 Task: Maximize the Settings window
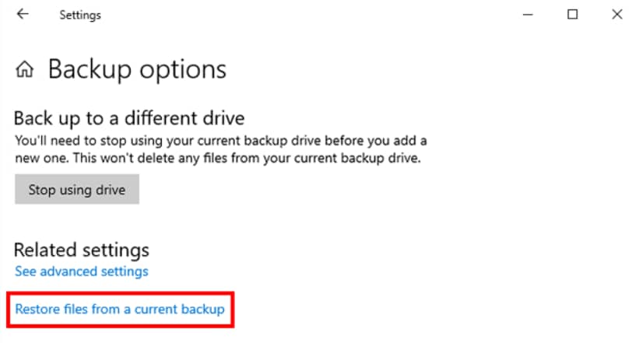point(572,15)
